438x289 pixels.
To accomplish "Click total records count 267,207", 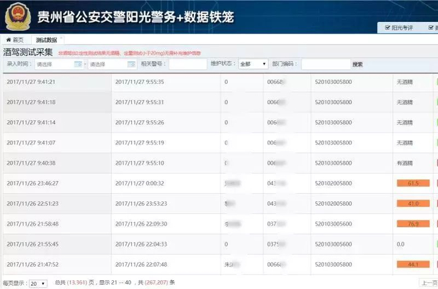I will pyautogui.click(x=156, y=282).
